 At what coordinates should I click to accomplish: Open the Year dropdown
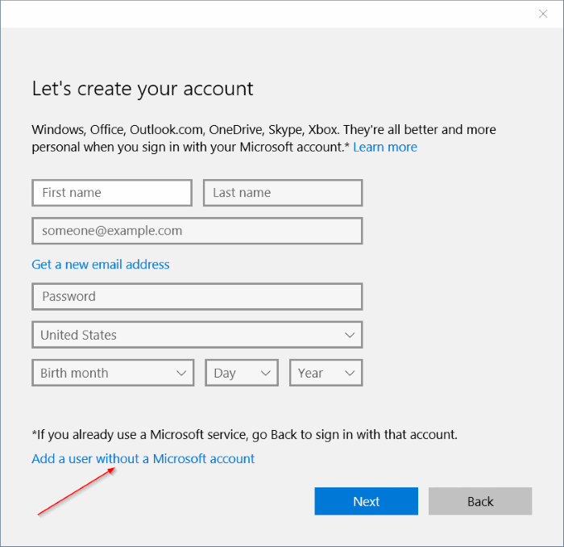326,373
